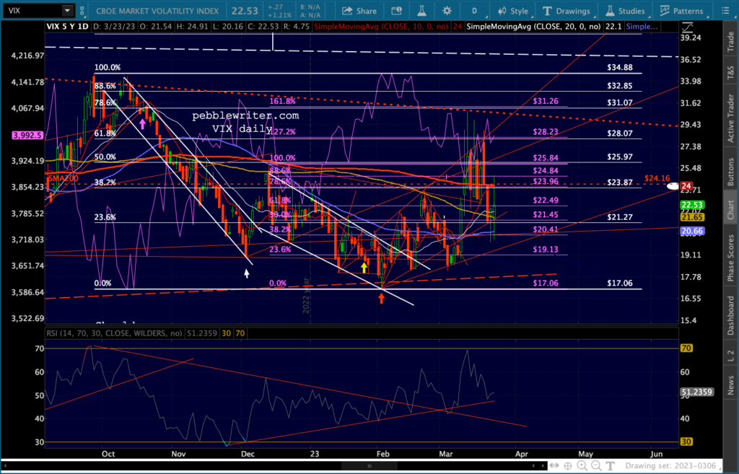Click into the VIX symbol input field
The width and height of the screenshot is (739, 474).
click(29, 11)
